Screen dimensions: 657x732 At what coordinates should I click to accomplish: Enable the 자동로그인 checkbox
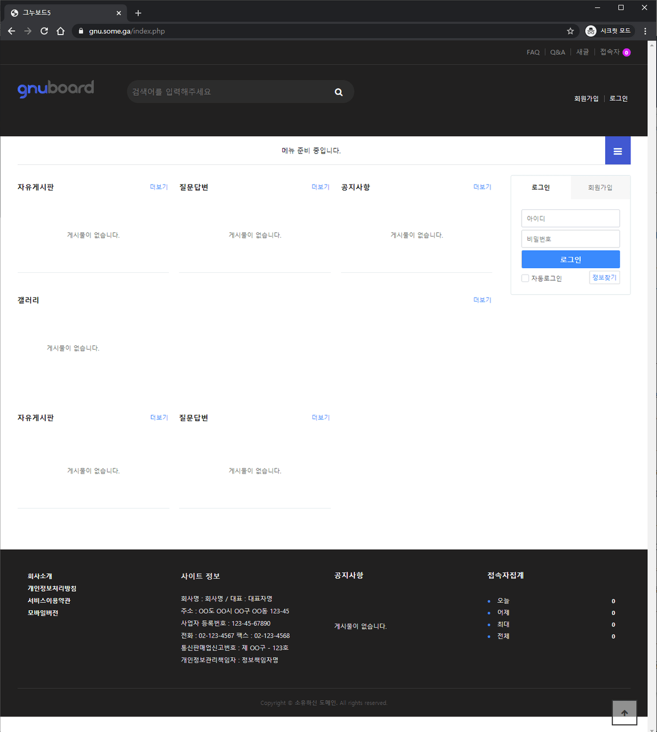tap(525, 279)
